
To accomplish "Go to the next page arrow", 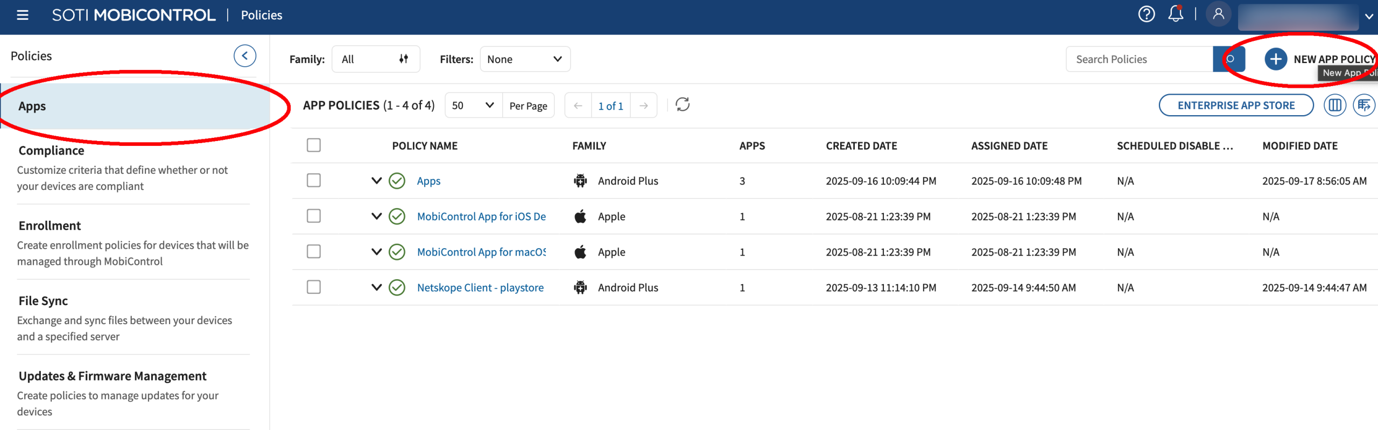I will coord(643,105).
